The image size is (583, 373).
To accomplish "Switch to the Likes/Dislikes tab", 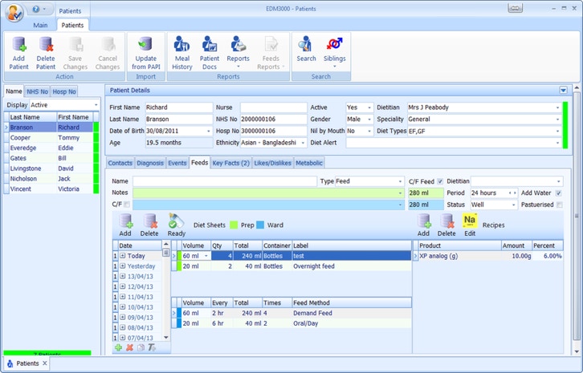I will click(x=272, y=163).
